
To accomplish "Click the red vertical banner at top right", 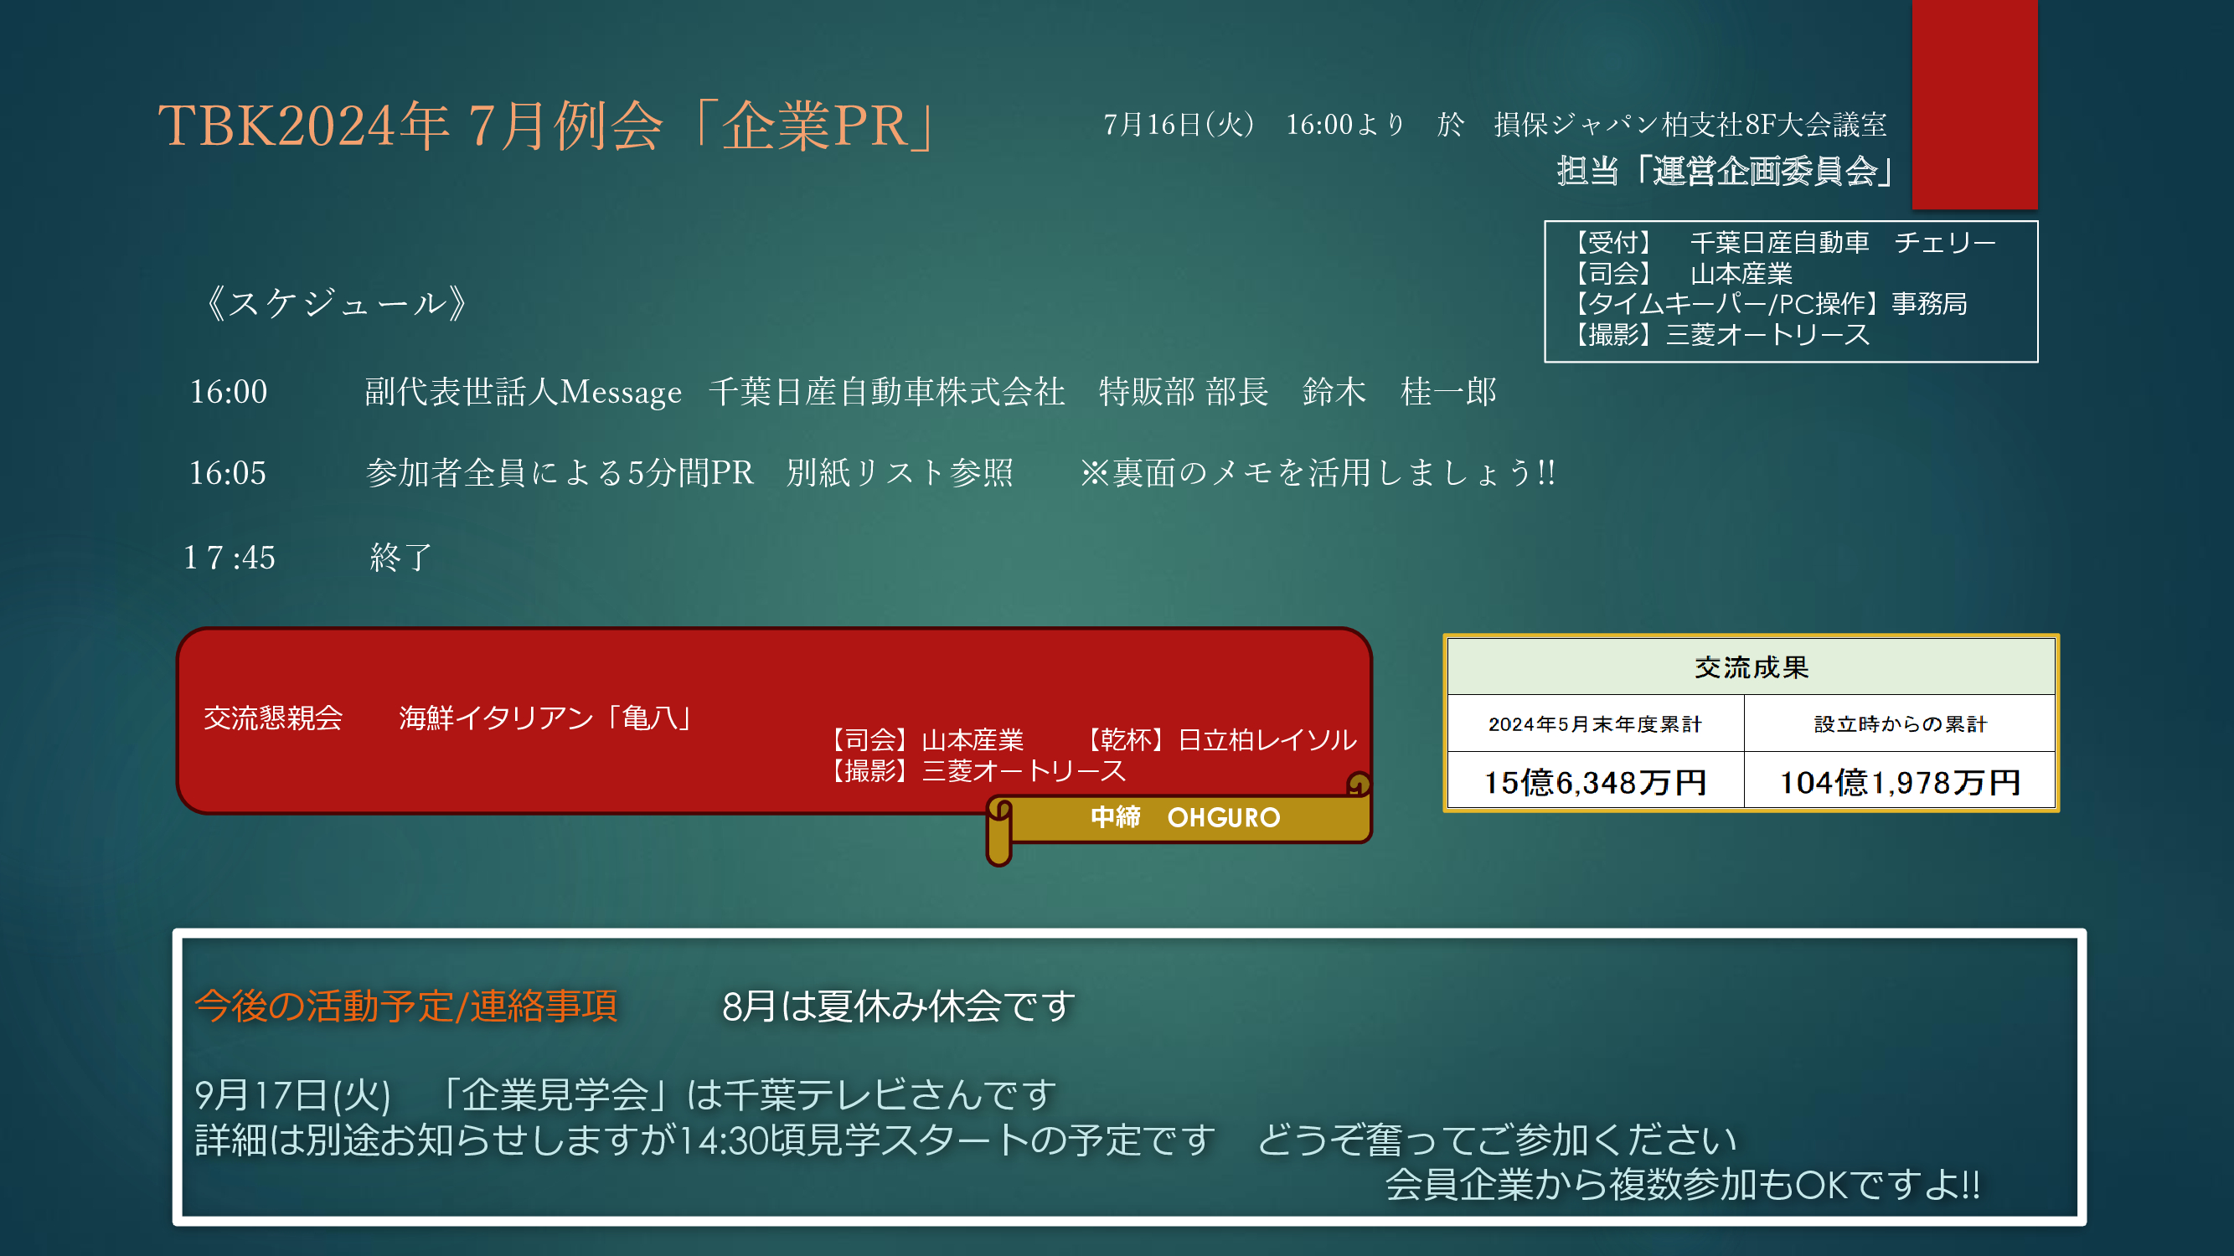I will (1973, 104).
